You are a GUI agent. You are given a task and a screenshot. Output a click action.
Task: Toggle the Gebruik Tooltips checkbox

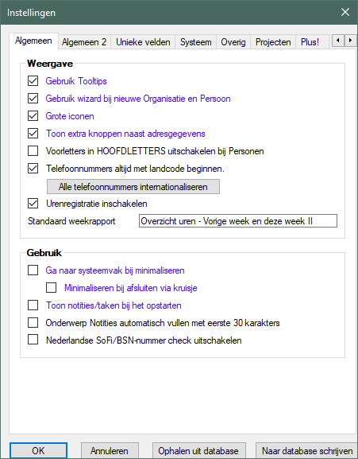[33, 81]
